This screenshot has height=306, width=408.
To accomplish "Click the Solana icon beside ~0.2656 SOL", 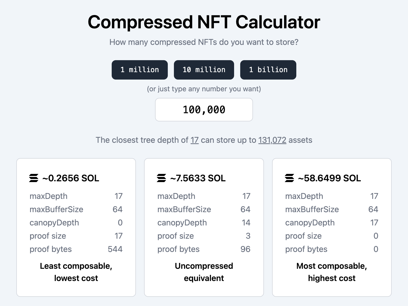I will (34, 178).
